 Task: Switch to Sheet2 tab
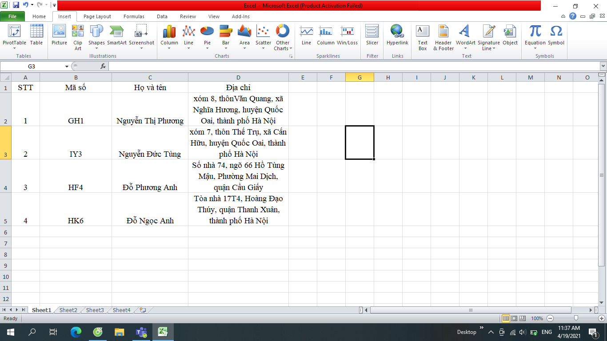pyautogui.click(x=68, y=310)
